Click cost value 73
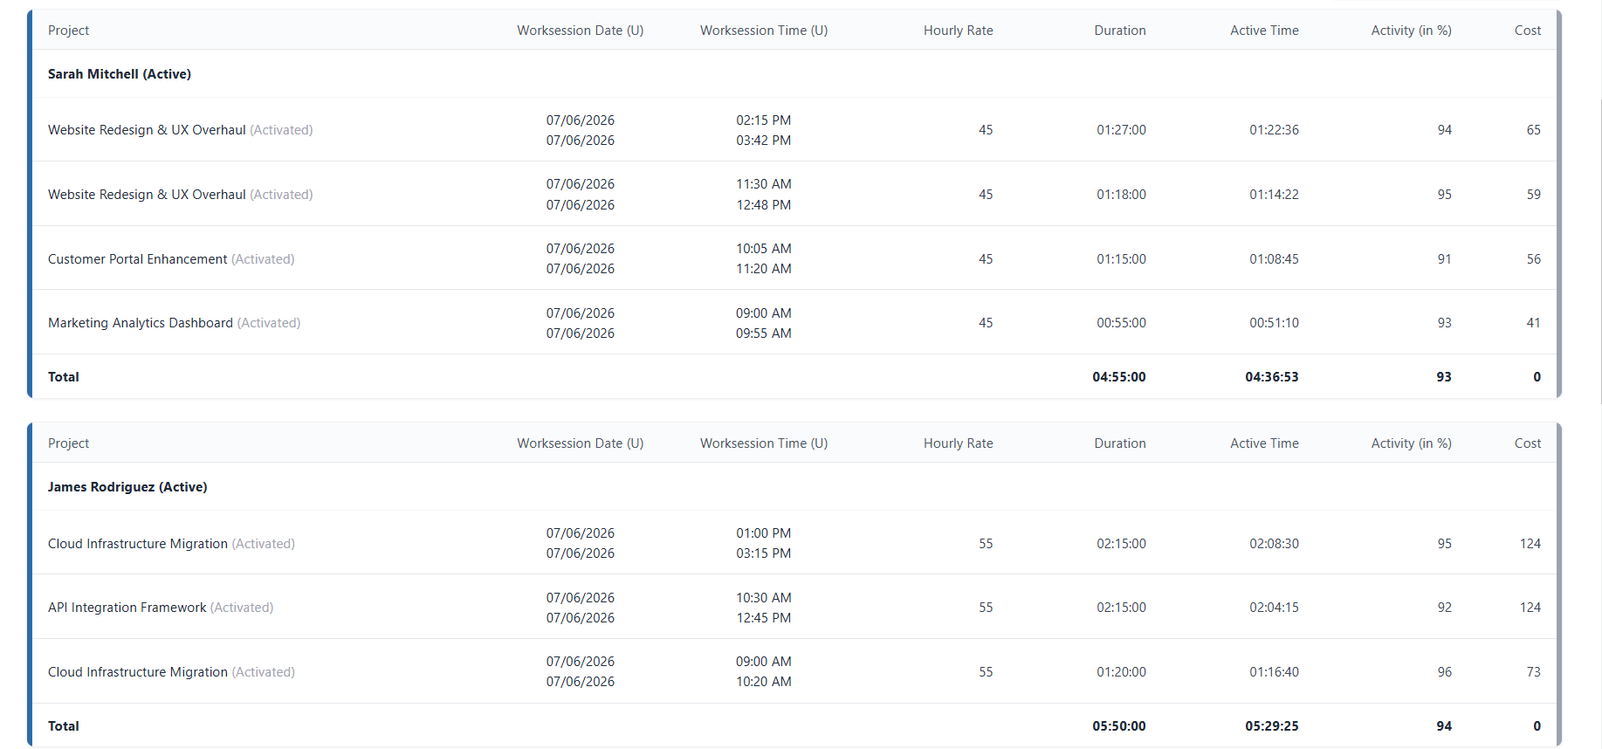 [x=1534, y=672]
